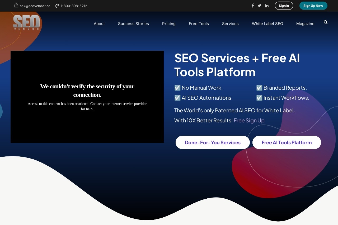This screenshot has width=338, height=225.
Task: Open the About menu item
Action: click(99, 24)
